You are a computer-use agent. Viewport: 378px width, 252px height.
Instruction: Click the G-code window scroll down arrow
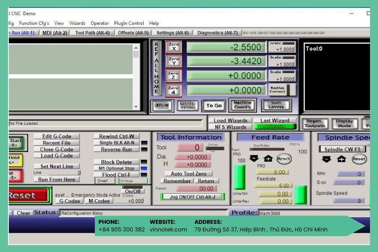[x=136, y=106]
